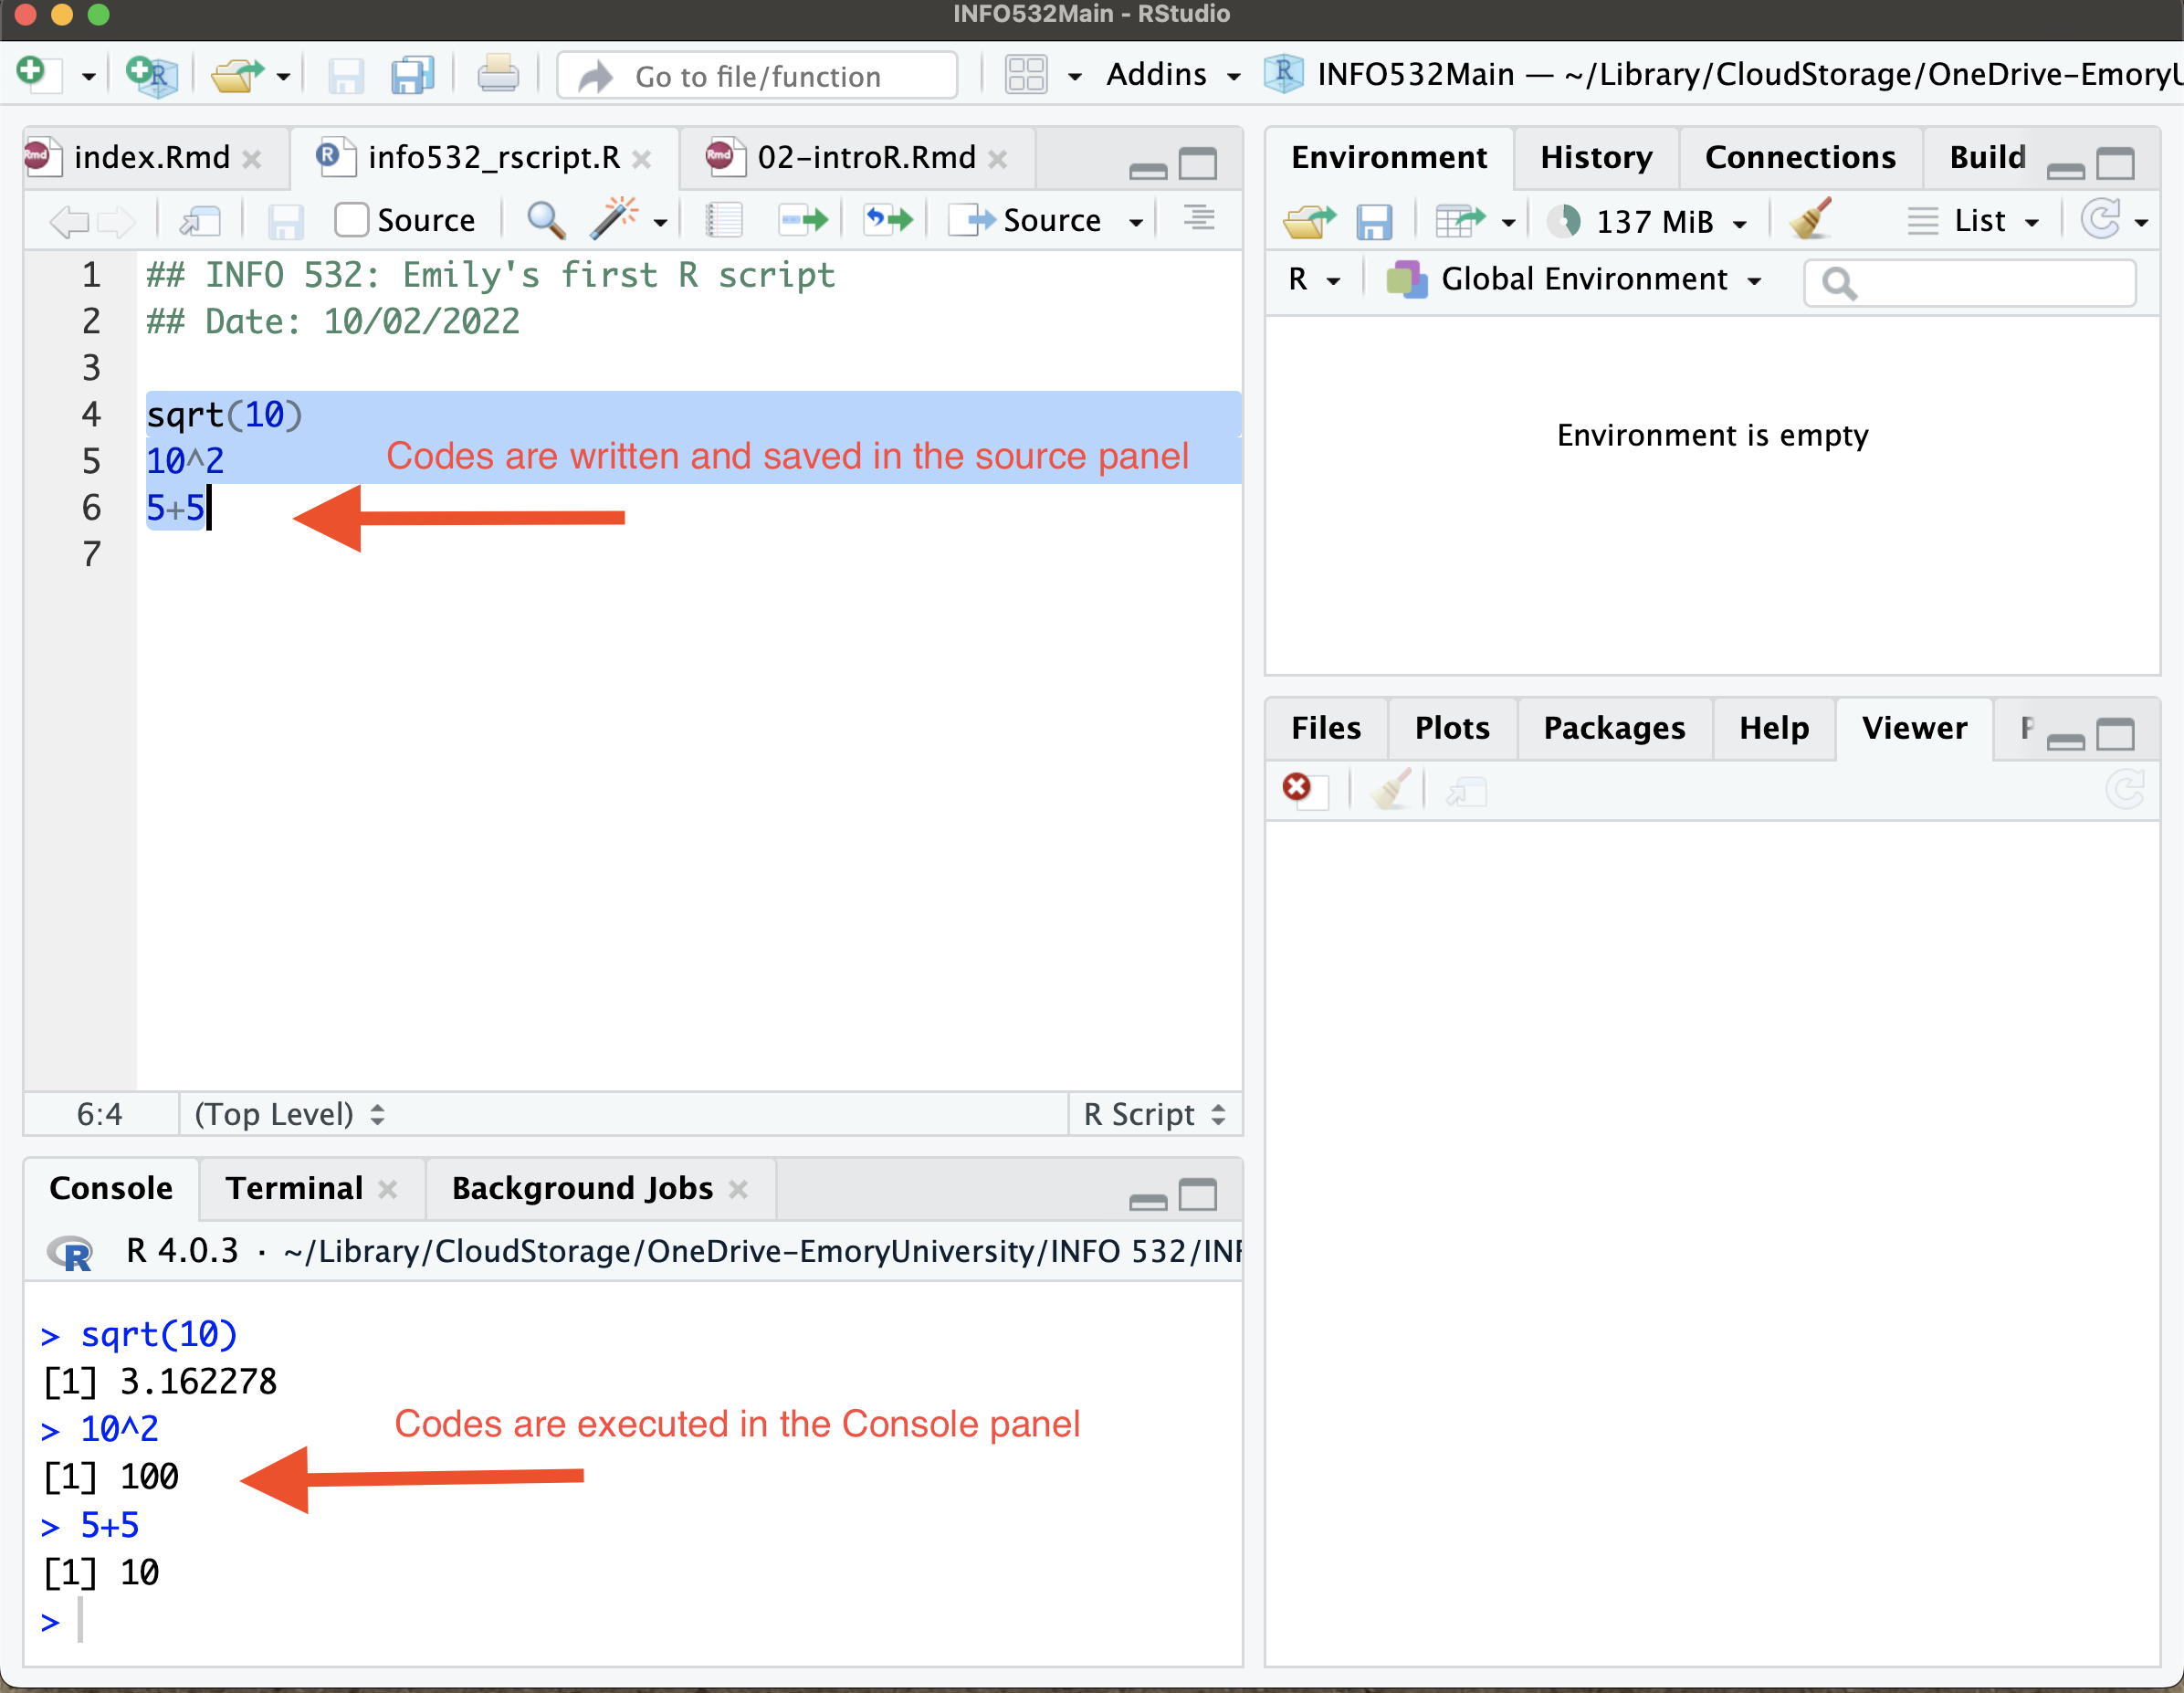Switch to the History tab

(x=1595, y=158)
